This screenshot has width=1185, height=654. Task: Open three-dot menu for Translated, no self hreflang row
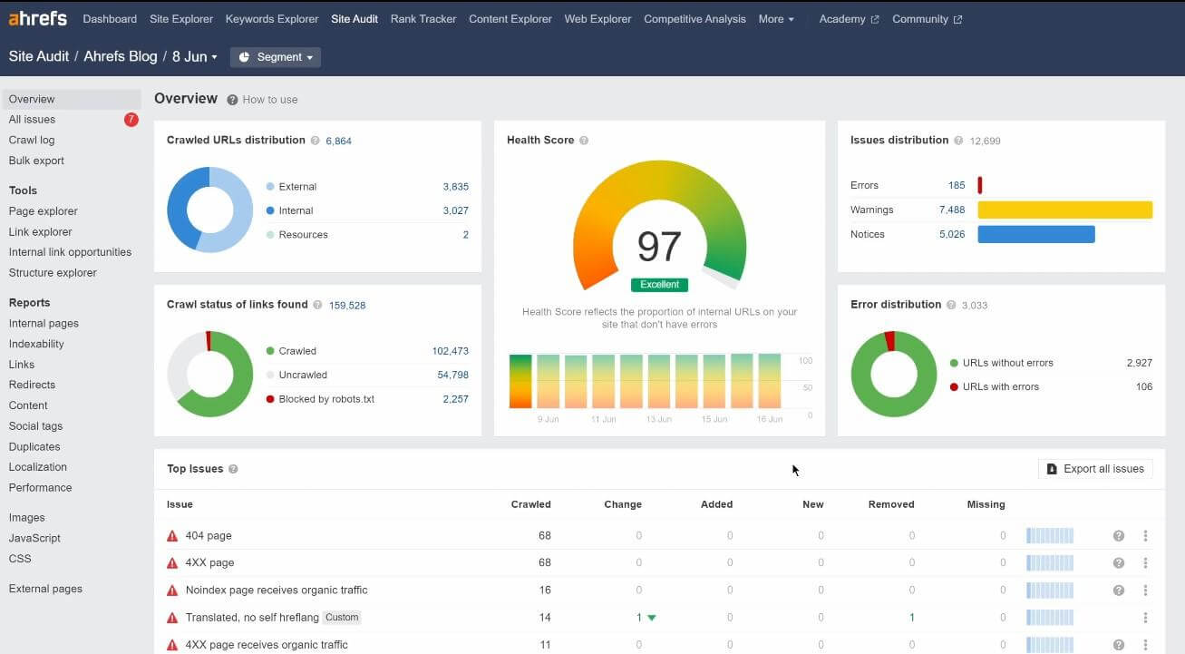pyautogui.click(x=1146, y=618)
